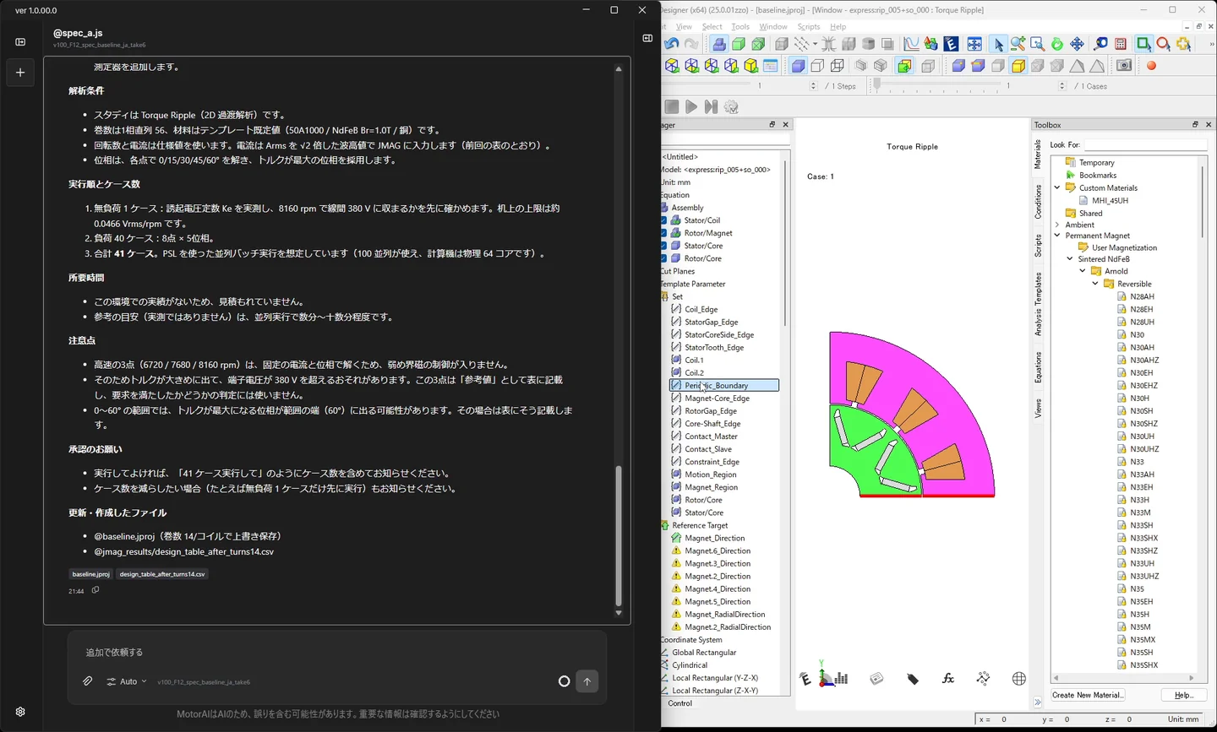The width and height of the screenshot is (1217, 732).
Task: Toggle the Rotor/Magnet visibility checkbox
Action: coord(663,233)
